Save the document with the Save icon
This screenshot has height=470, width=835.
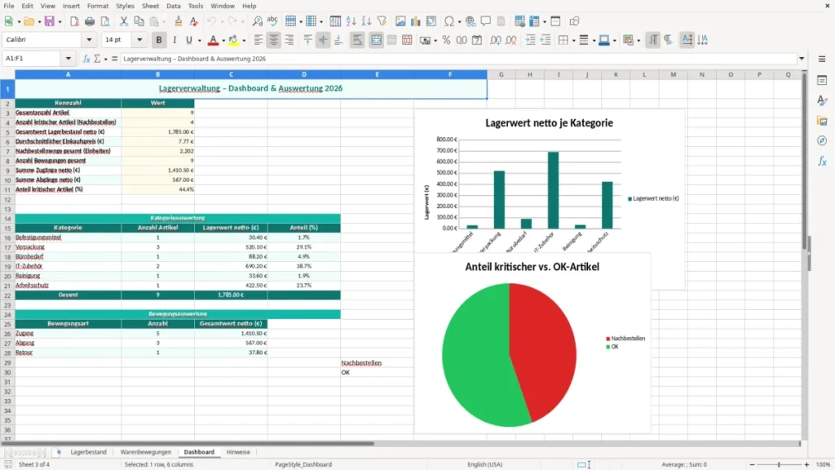click(x=50, y=21)
